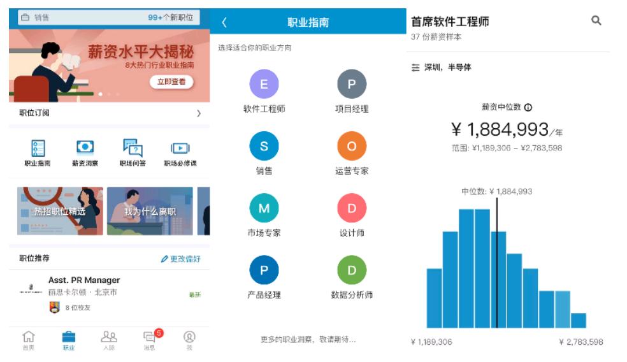The width and height of the screenshot is (627, 362).
Task: Tap 深圳, 半导体 filter text
Action: point(447,67)
